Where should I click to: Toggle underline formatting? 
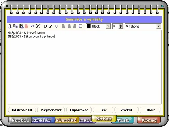coord(56,26)
